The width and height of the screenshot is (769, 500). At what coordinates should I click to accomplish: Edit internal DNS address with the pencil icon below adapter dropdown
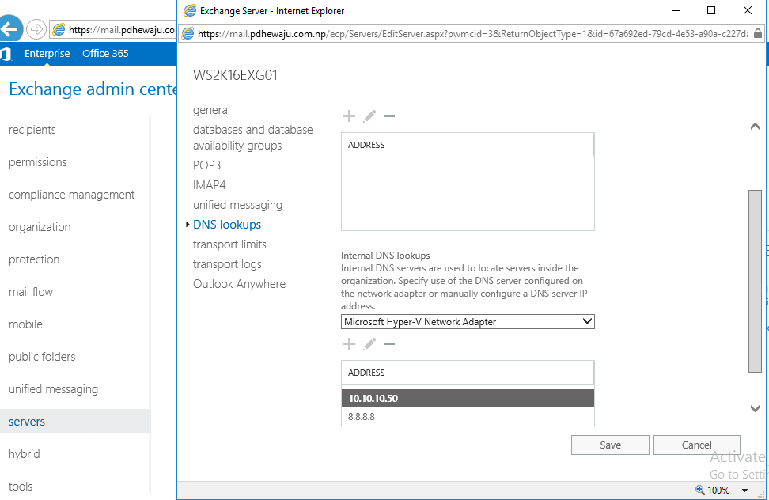point(369,343)
